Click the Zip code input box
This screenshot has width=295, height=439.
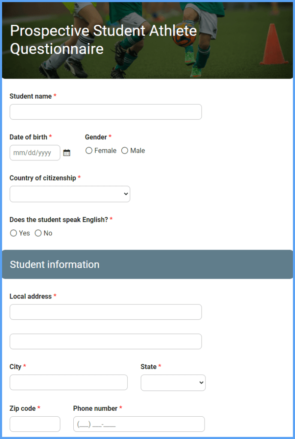(35, 424)
